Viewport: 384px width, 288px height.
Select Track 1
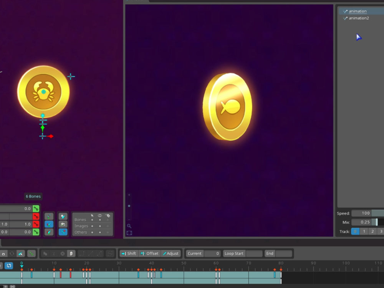[x=364, y=232]
